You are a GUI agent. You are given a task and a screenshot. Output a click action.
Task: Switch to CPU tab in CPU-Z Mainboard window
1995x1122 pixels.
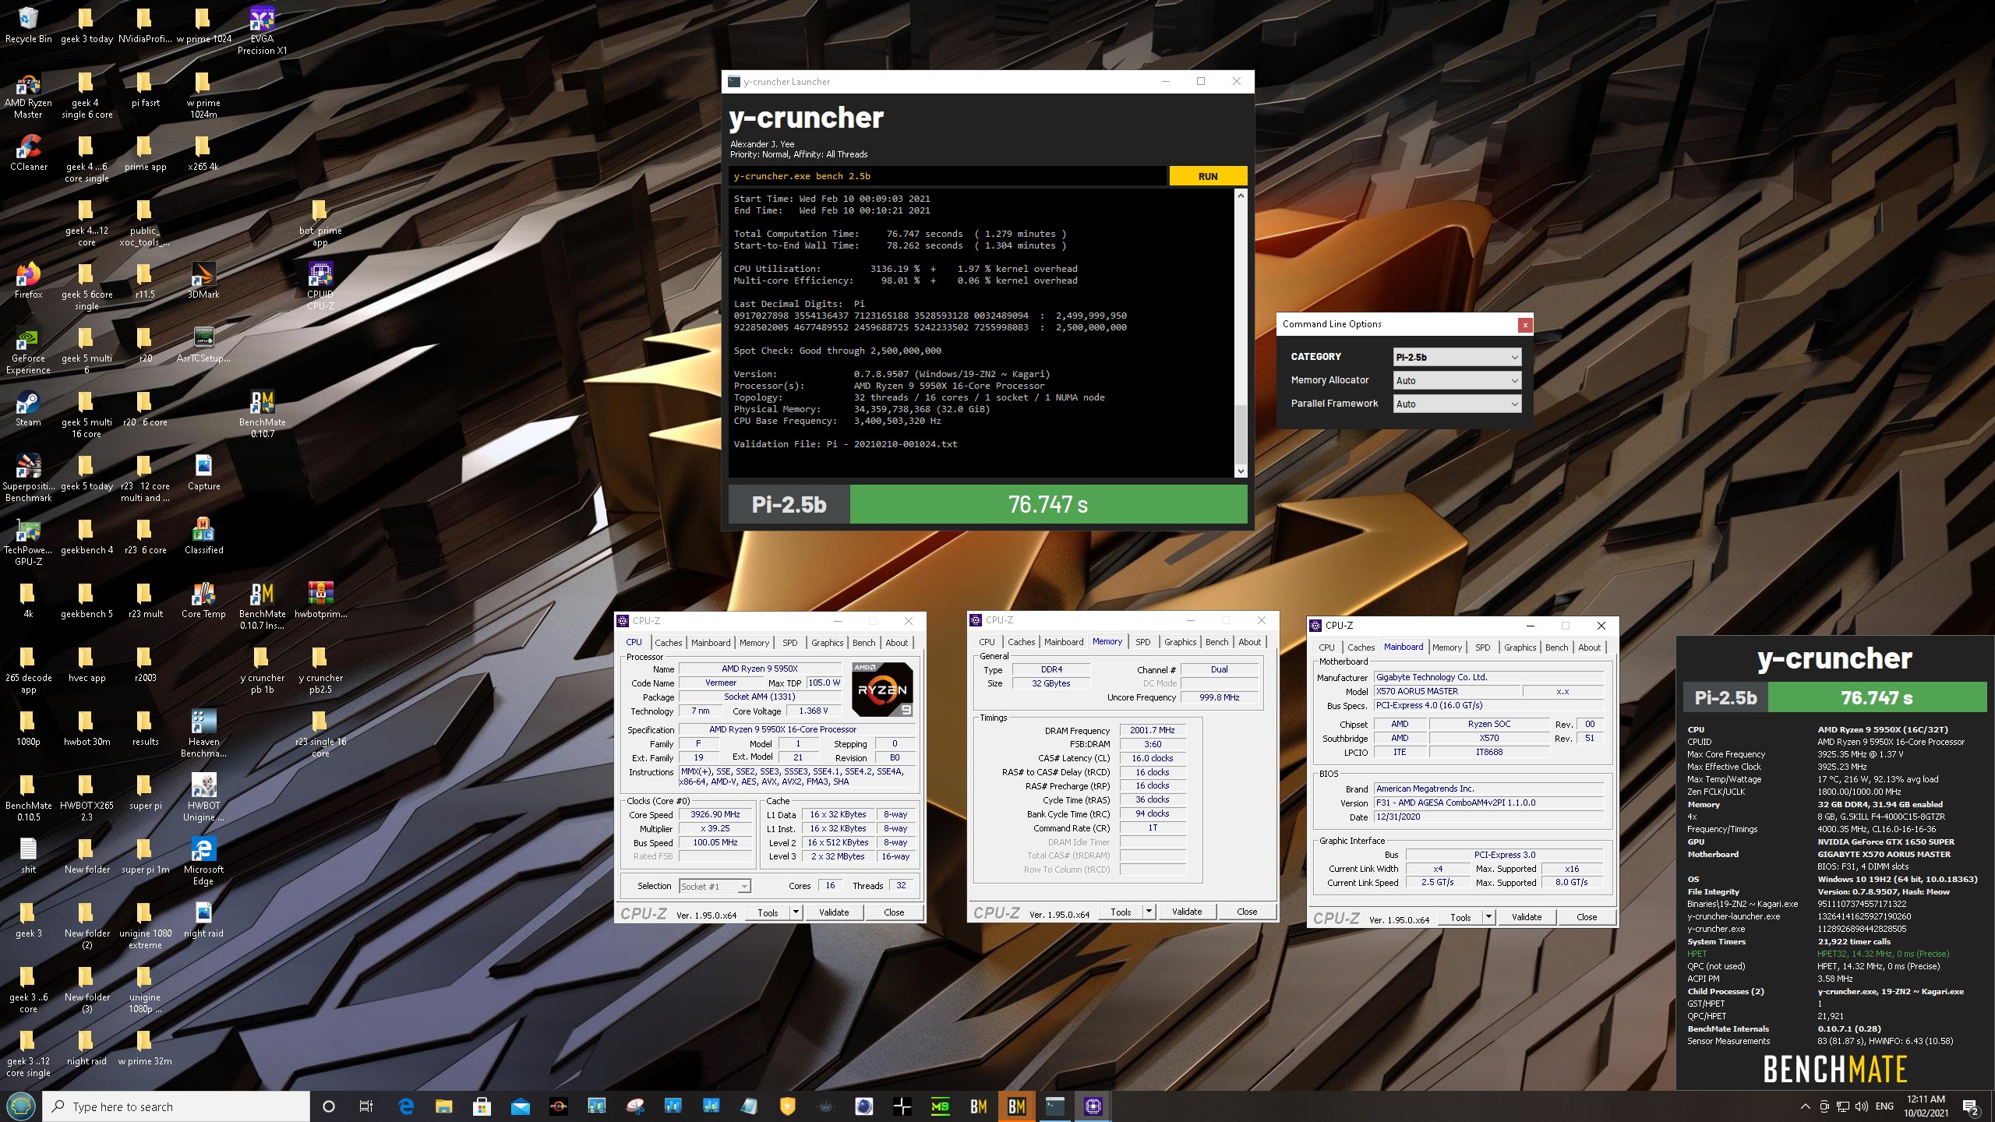[1326, 647]
